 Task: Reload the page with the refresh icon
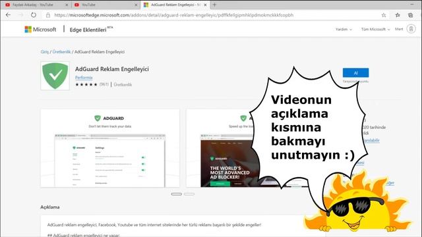(x=34, y=15)
